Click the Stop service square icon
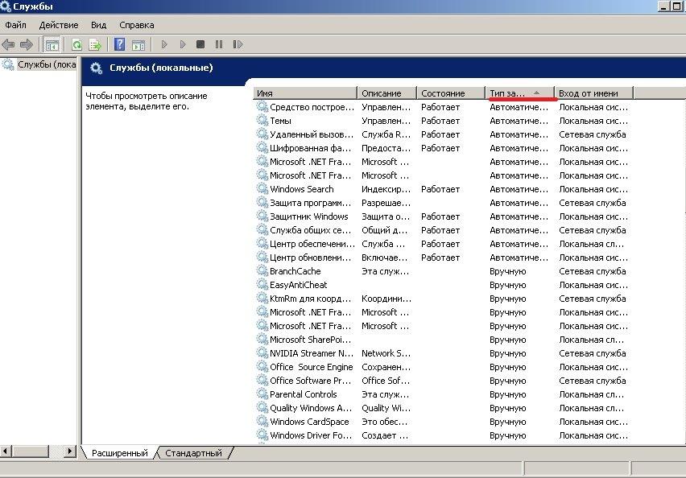 coord(200,44)
